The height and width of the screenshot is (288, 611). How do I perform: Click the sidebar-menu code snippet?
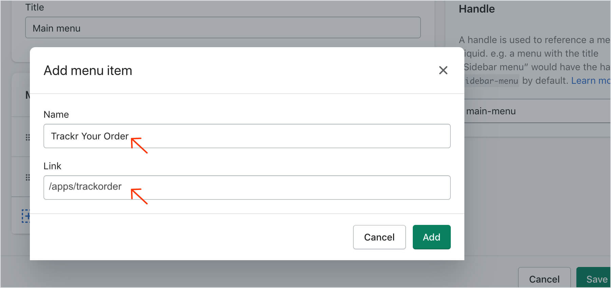[x=492, y=81]
